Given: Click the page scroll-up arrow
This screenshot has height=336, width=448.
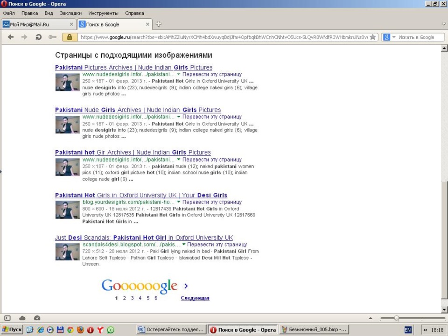Looking at the screenshot, I should click(444, 48).
